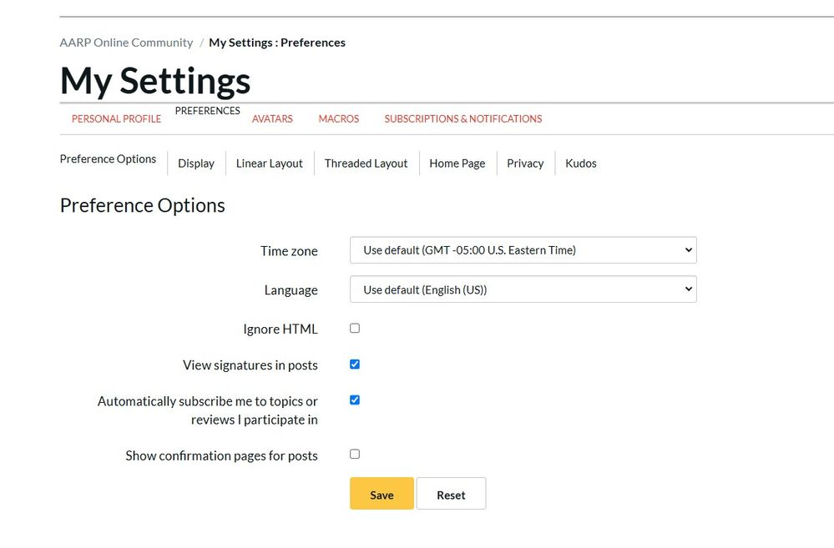Open the Display sub-tab

point(196,163)
